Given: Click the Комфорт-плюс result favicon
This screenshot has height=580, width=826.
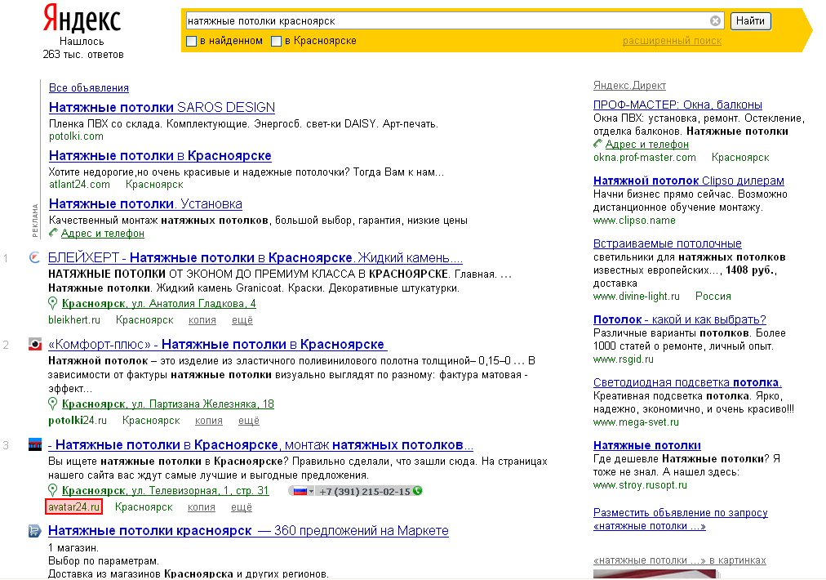Looking at the screenshot, I should point(34,344).
